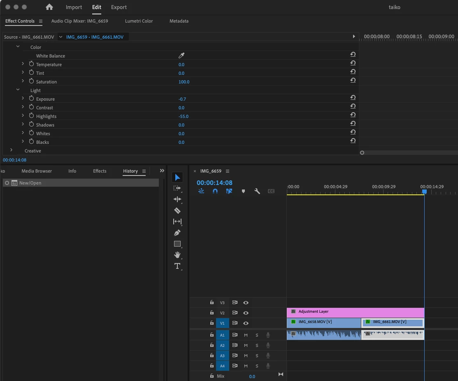Screen dimensions: 458x381
Task: Mute audio track A1
Action: 246,335
